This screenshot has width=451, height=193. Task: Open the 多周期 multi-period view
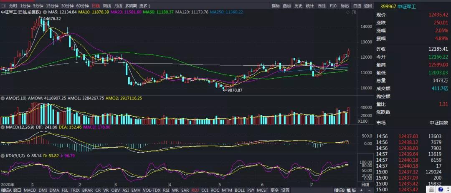tap(131, 6)
